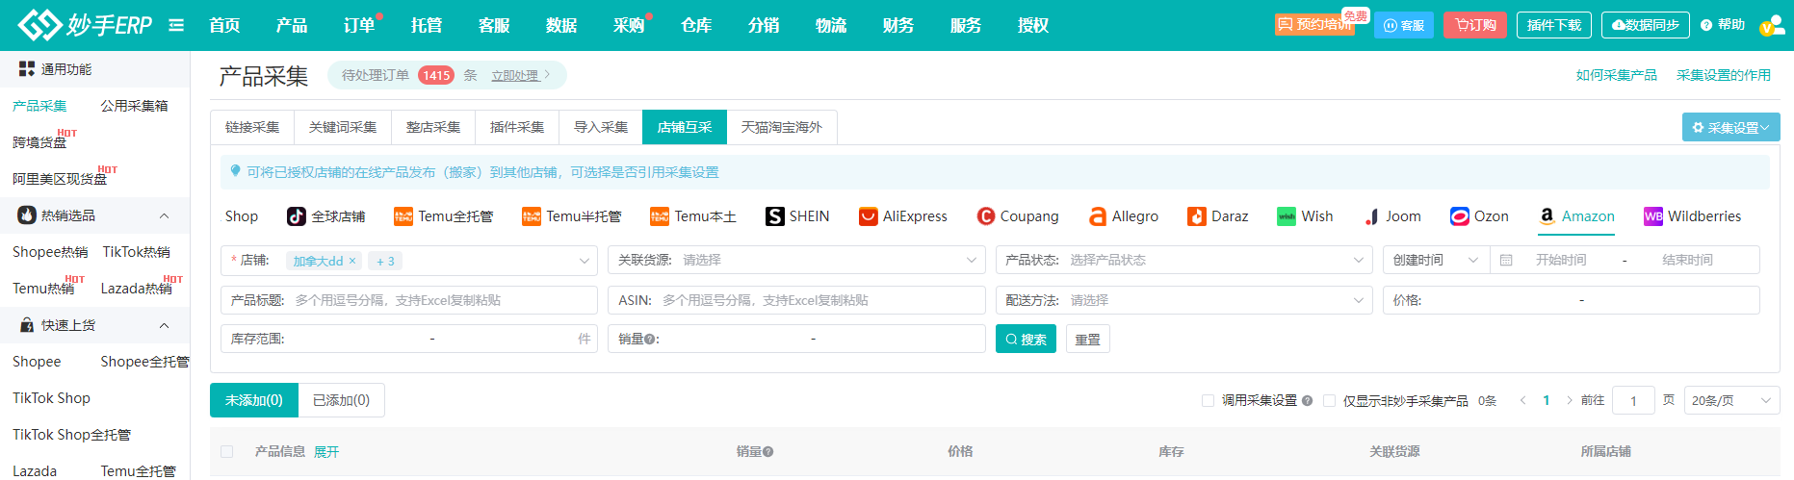Switch to the 关键词采集 tab
The width and height of the screenshot is (1794, 480).
pyautogui.click(x=343, y=127)
